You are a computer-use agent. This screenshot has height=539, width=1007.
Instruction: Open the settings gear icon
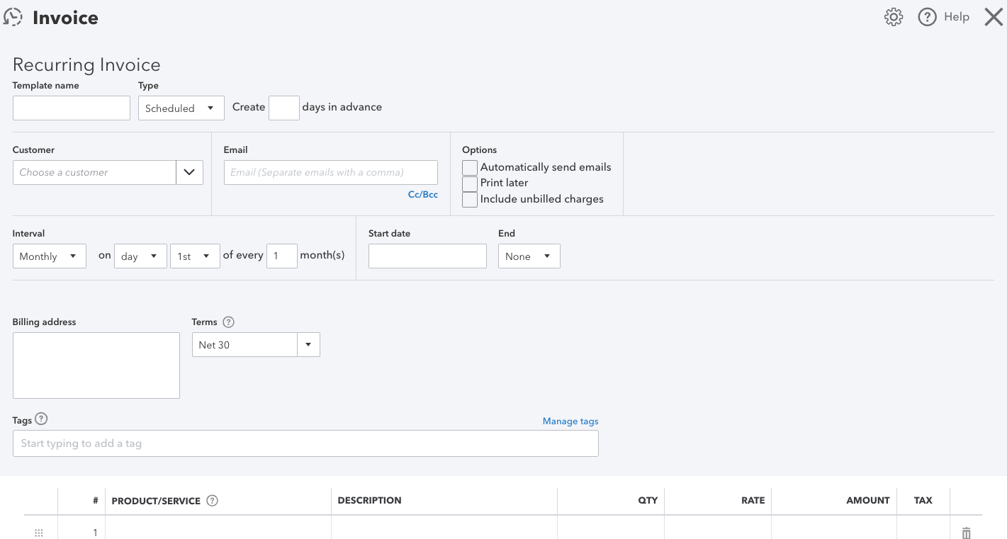pos(894,17)
